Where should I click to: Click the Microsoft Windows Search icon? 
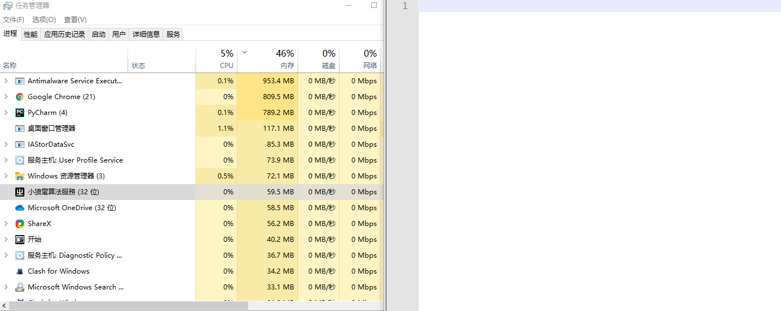pyautogui.click(x=20, y=287)
